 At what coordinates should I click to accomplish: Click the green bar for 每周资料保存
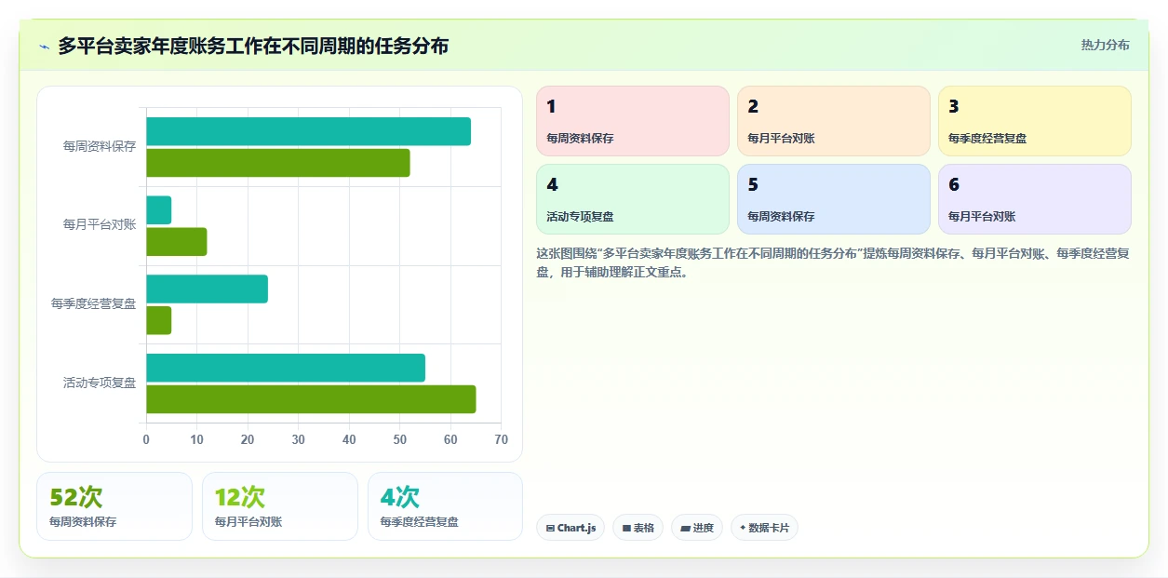click(x=278, y=163)
